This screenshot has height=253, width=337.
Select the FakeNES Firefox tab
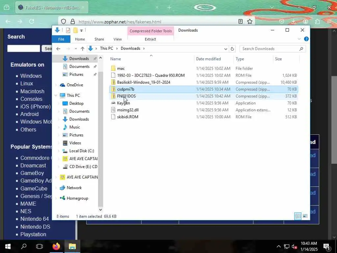coord(52,8)
